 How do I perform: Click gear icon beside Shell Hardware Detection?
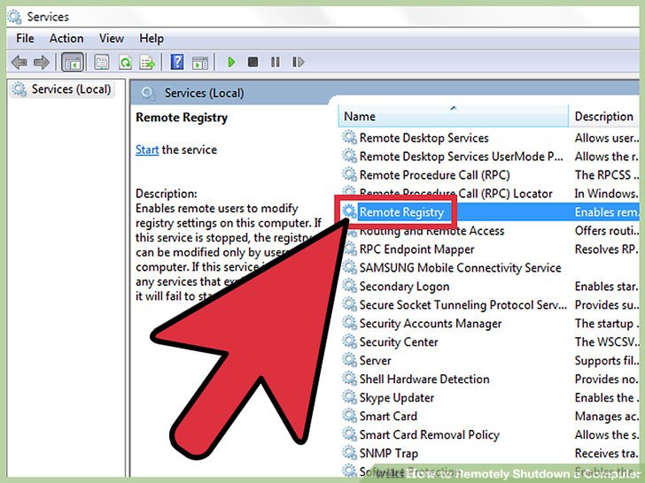(349, 379)
